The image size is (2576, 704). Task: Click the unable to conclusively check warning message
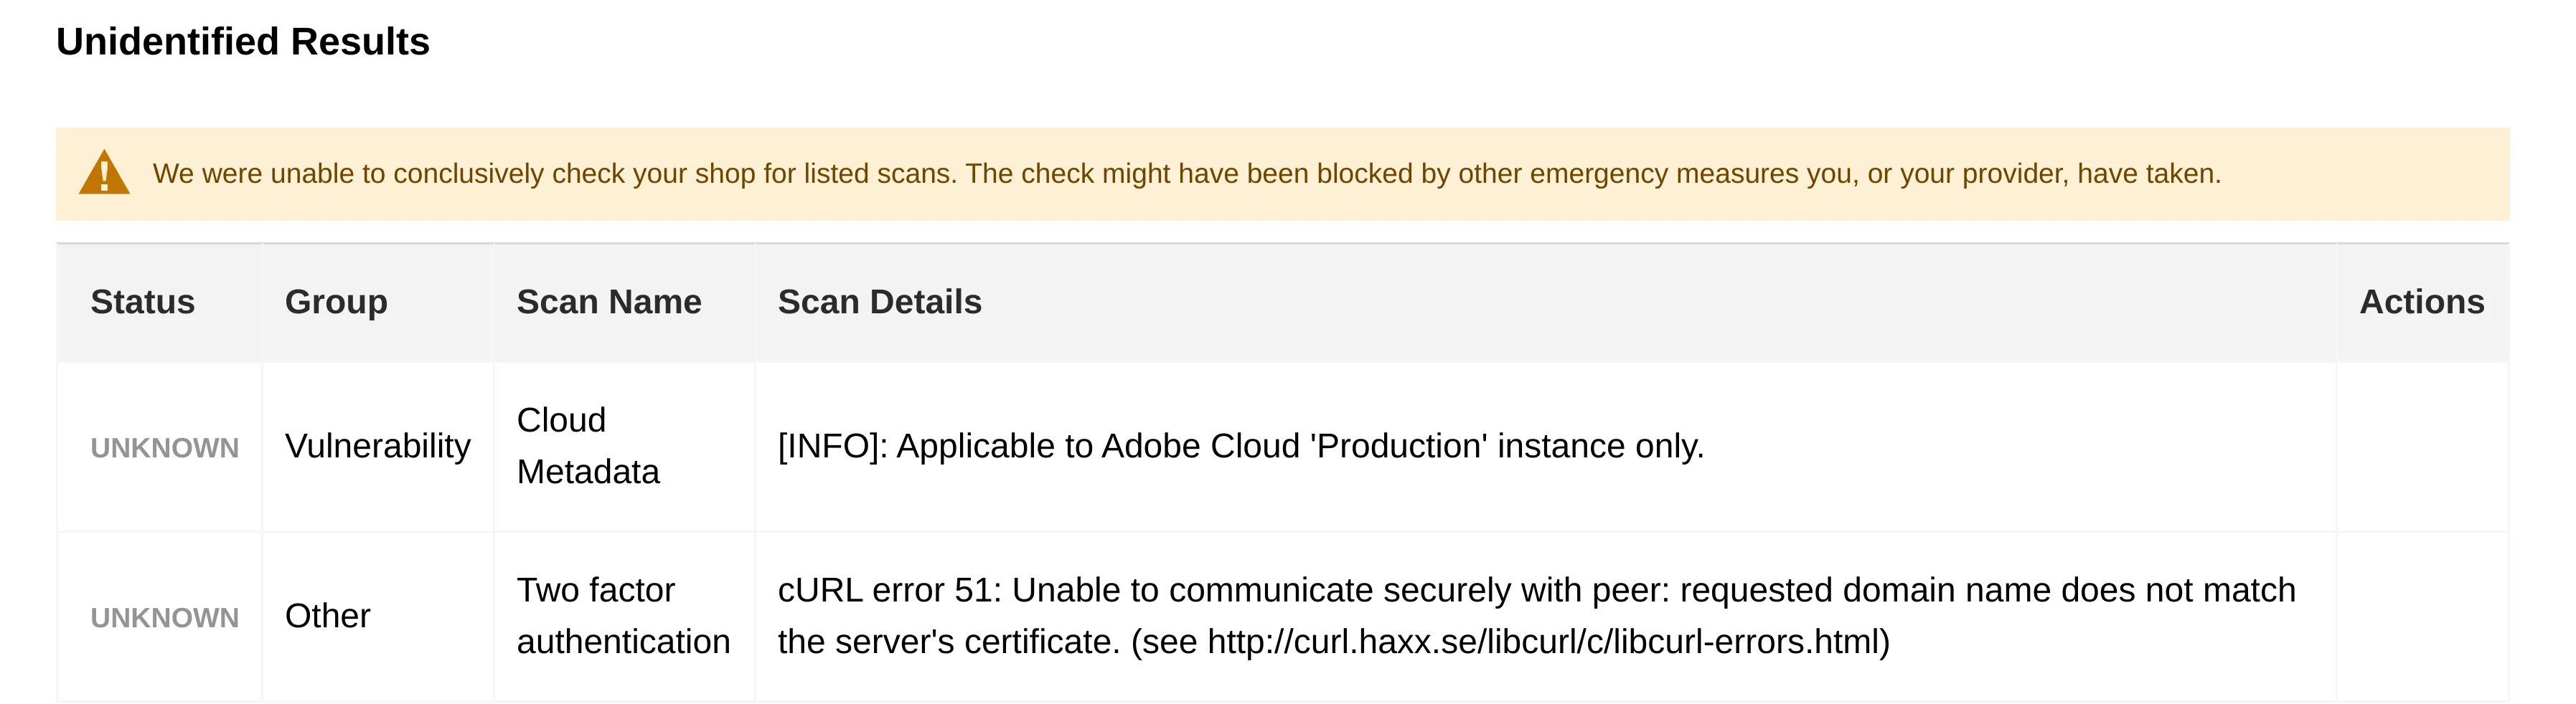[x=1186, y=173]
